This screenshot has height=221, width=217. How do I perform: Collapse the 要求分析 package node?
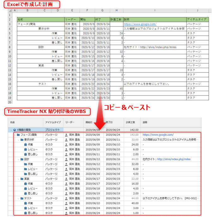click(19, 140)
